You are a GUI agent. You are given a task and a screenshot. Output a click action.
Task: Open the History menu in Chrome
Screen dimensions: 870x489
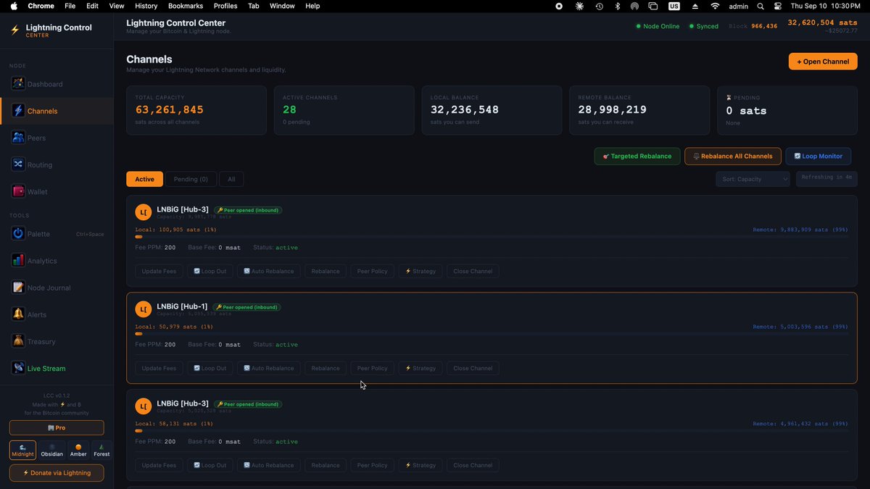146,6
